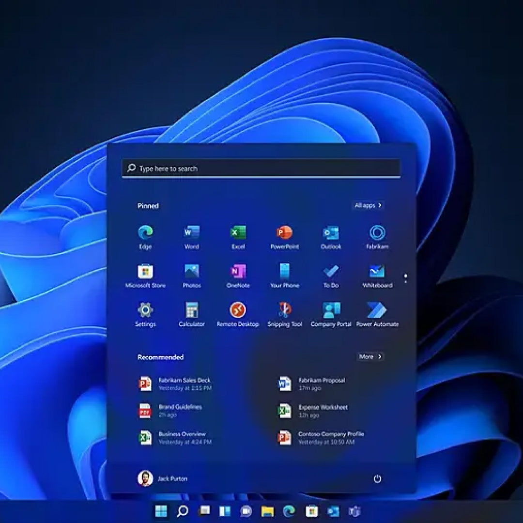Open the Jack Purton account menu
Image resolution: width=523 pixels, height=523 pixels.
(x=160, y=478)
